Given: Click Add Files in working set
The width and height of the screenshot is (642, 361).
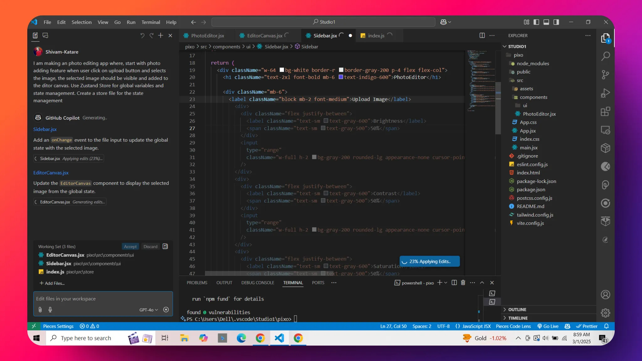Looking at the screenshot, I should click(52, 283).
